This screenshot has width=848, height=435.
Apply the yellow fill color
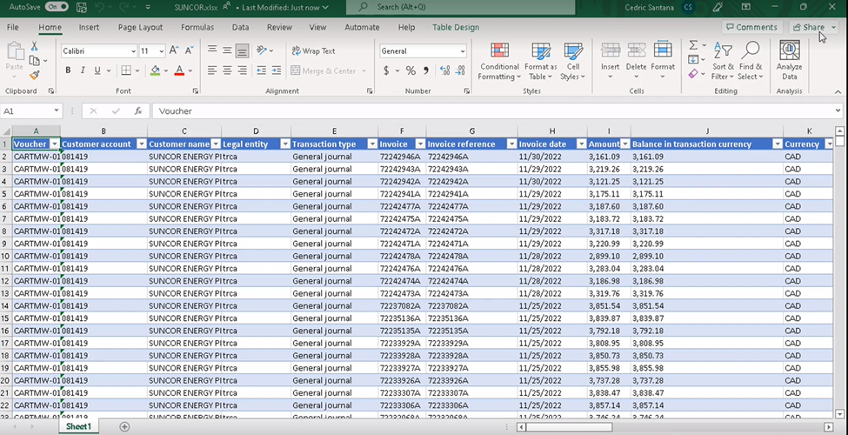155,70
